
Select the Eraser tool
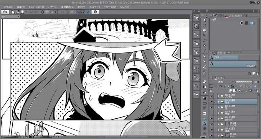(205, 82)
